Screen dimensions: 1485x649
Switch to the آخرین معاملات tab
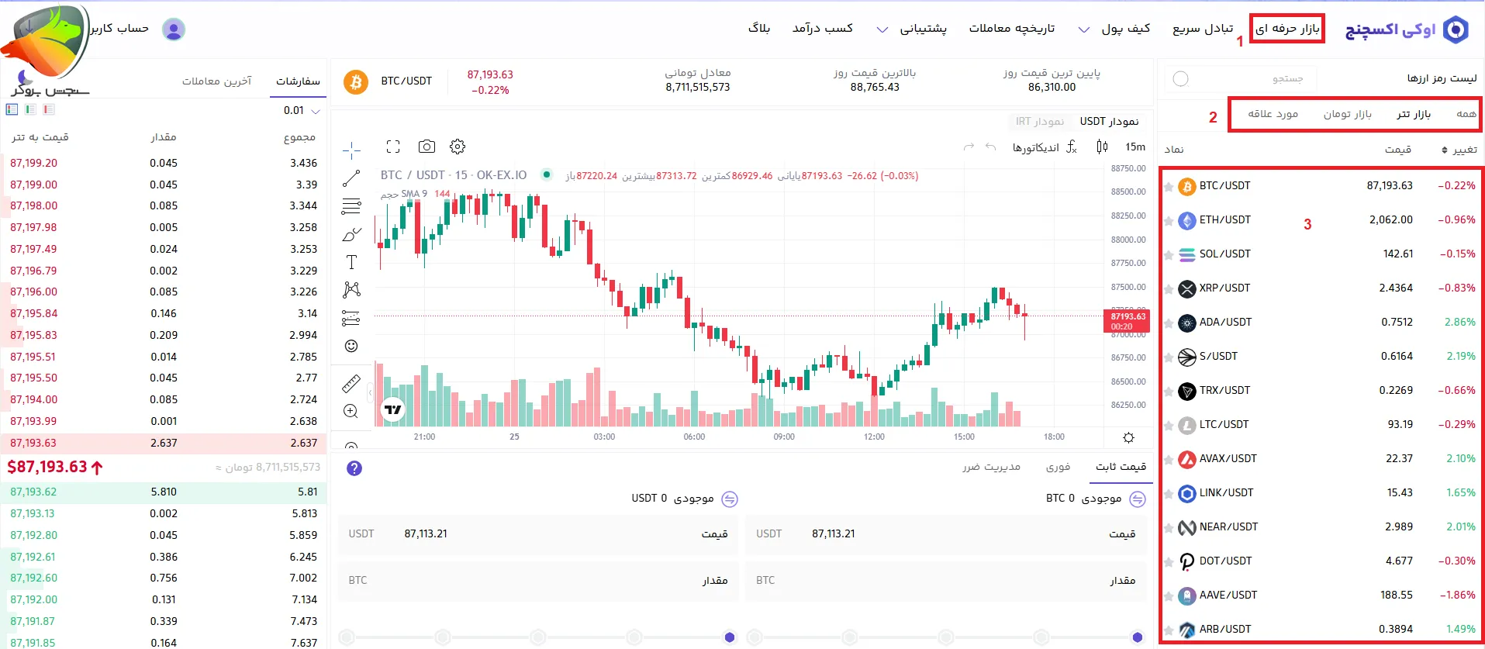(x=218, y=81)
